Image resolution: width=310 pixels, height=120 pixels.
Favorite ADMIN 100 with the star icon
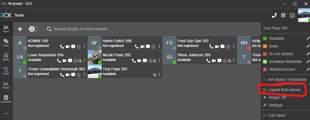point(79,46)
